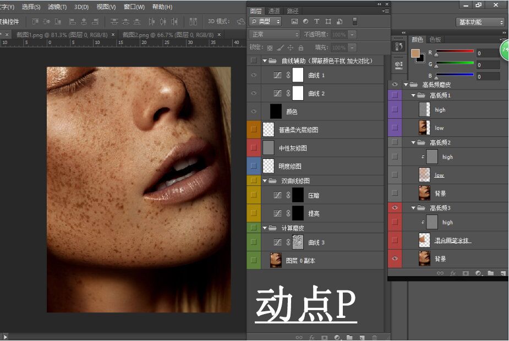509x341 pixels.
Task: Hide the 曲线 1 layer
Action: coord(253,75)
